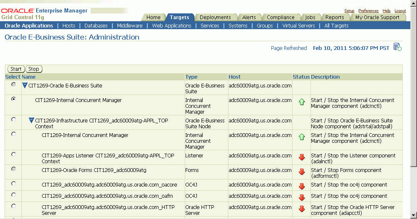Open the Hosts subtab
The image size is (417, 219).
(x=69, y=25)
